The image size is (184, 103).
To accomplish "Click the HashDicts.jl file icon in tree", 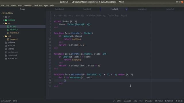I will click(8, 33).
